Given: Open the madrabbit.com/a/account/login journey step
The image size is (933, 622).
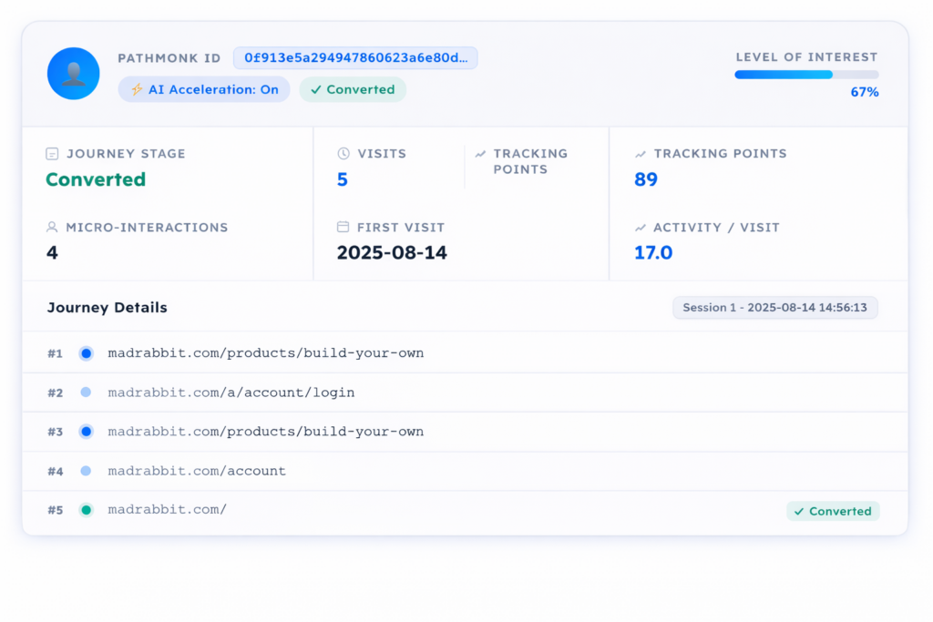Looking at the screenshot, I should click(231, 393).
